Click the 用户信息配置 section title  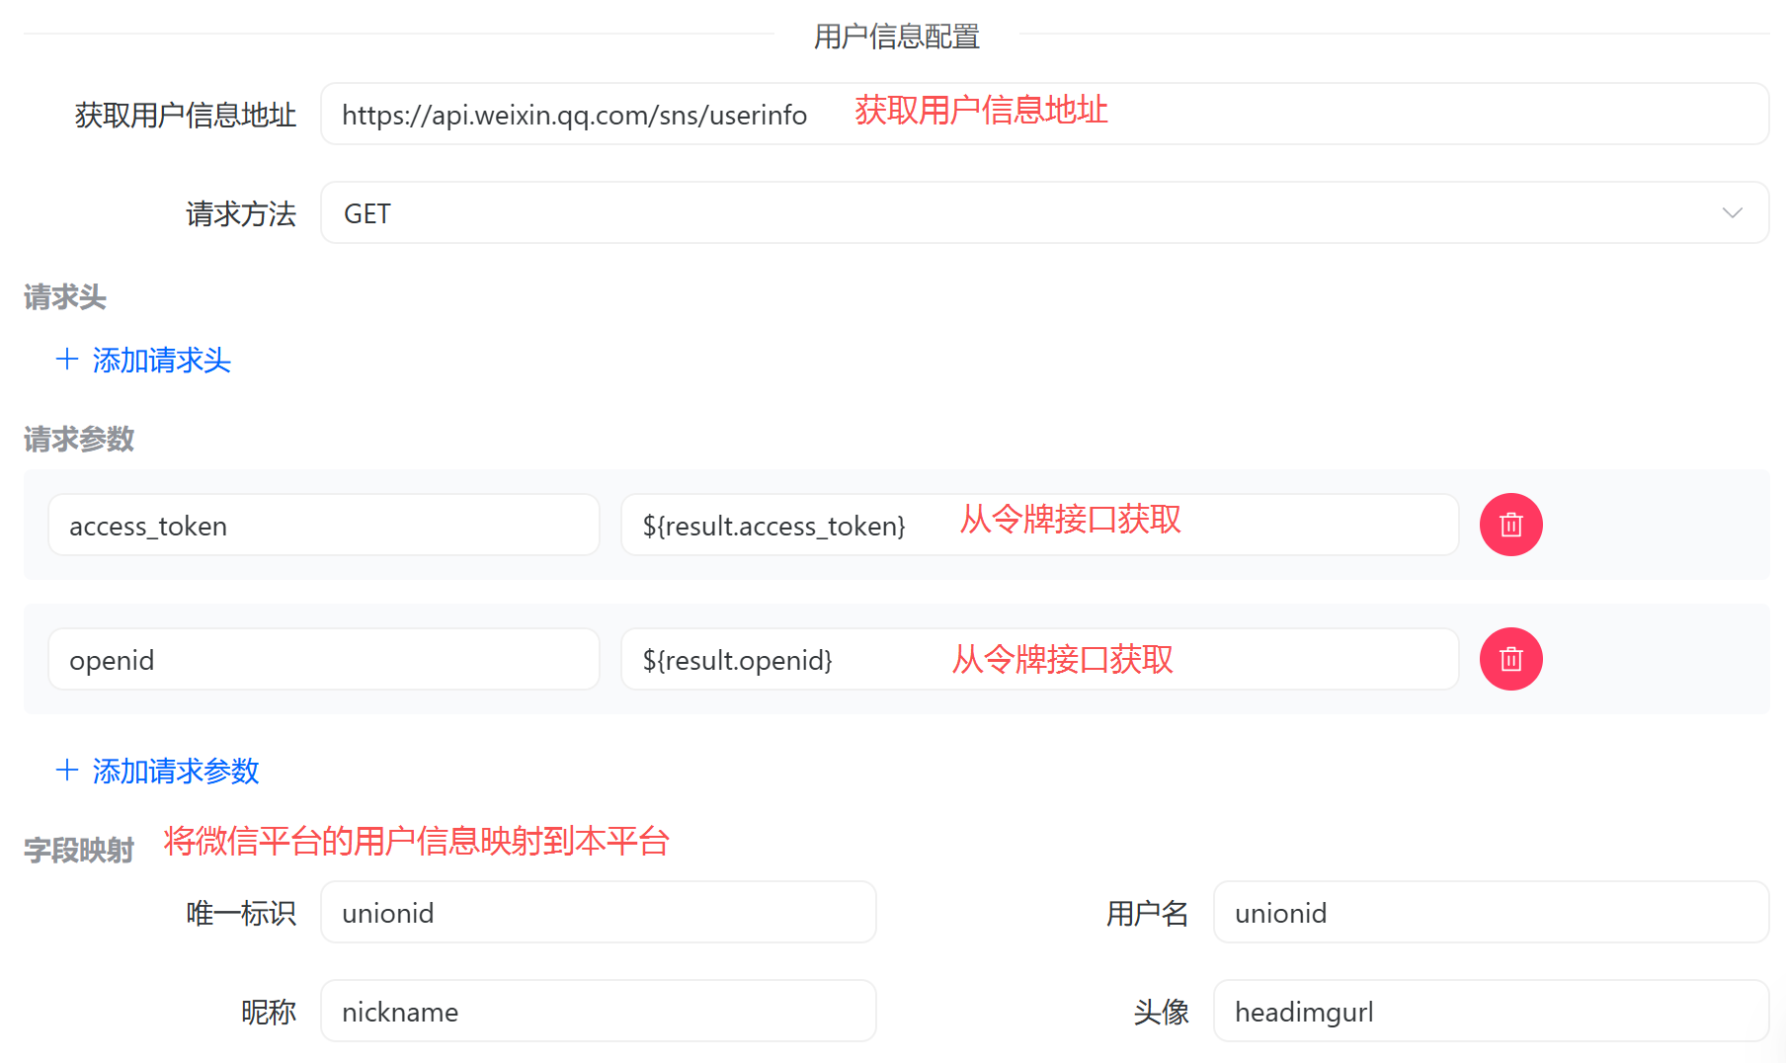point(896,37)
